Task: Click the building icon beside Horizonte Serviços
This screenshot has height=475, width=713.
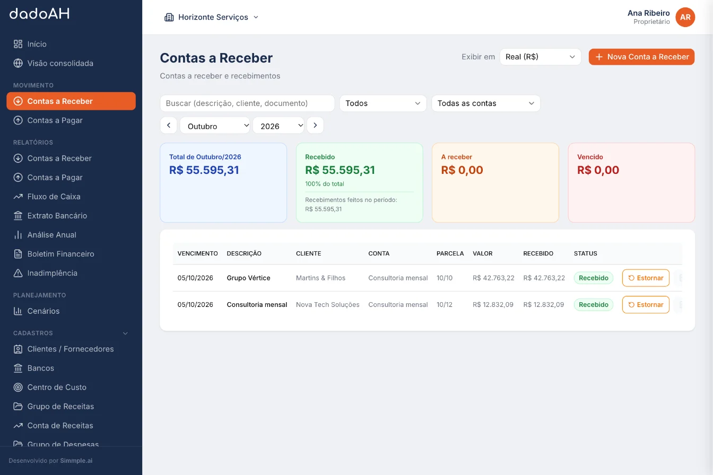Action: click(169, 17)
